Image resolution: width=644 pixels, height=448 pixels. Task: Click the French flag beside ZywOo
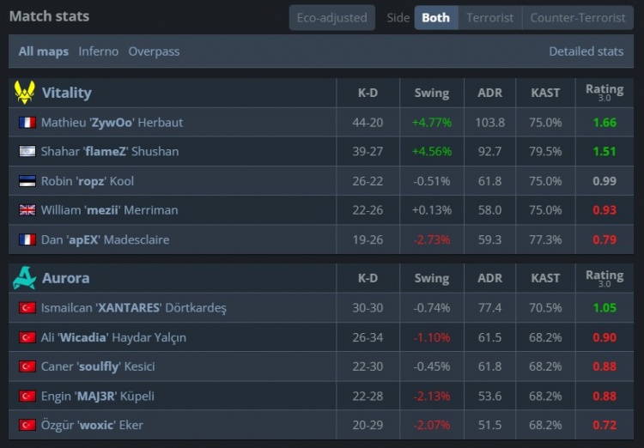pyautogui.click(x=27, y=123)
